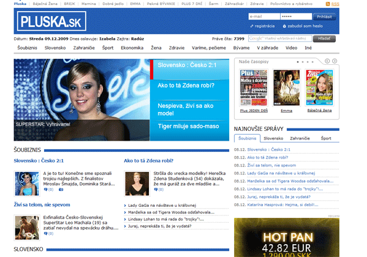Open BREJK top bar link
Viewport: 367px width, 257px height.
(69, 4)
